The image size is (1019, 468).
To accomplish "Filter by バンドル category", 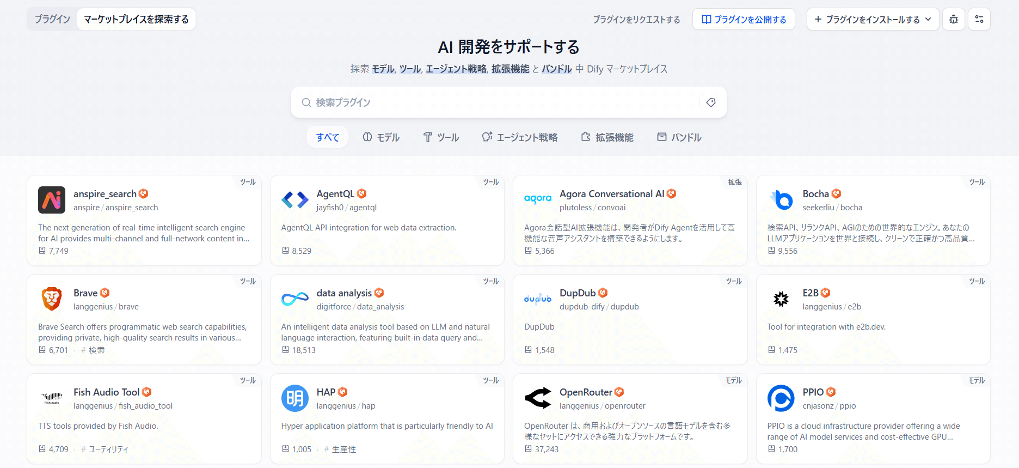I will click(x=679, y=137).
